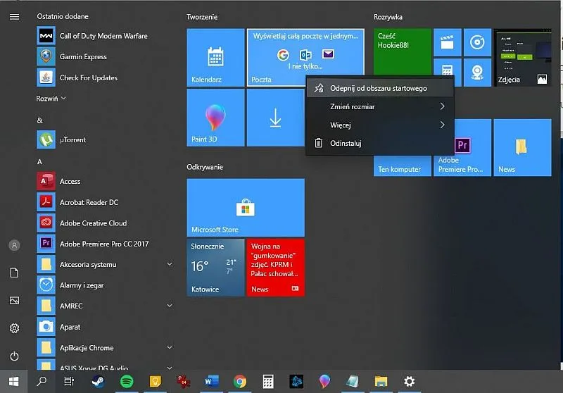Image resolution: width=563 pixels, height=393 pixels.
Task: Select Odepnij od obszaru startowego
Action: point(378,88)
